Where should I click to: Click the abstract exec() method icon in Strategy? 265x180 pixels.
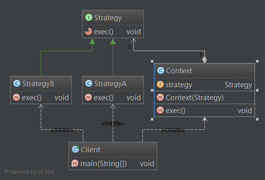(88, 31)
